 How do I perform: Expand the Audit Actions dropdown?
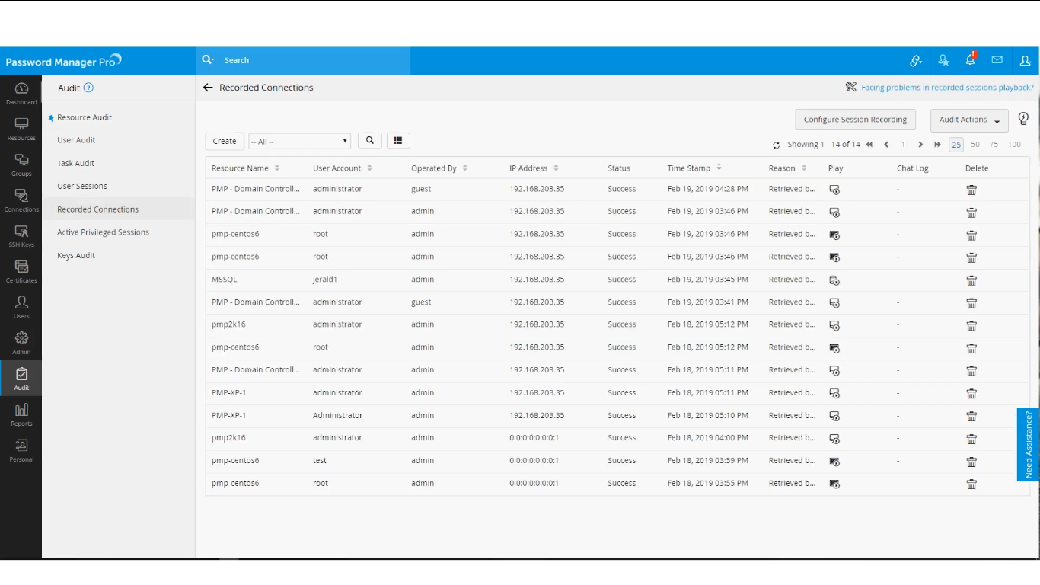point(969,120)
